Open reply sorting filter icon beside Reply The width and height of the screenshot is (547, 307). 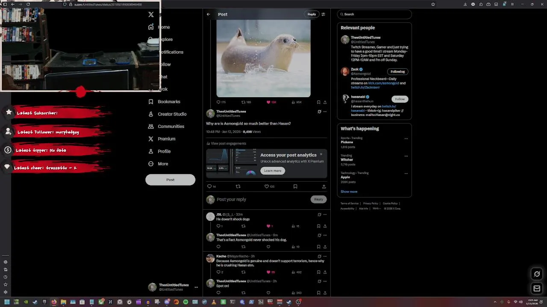(x=323, y=14)
